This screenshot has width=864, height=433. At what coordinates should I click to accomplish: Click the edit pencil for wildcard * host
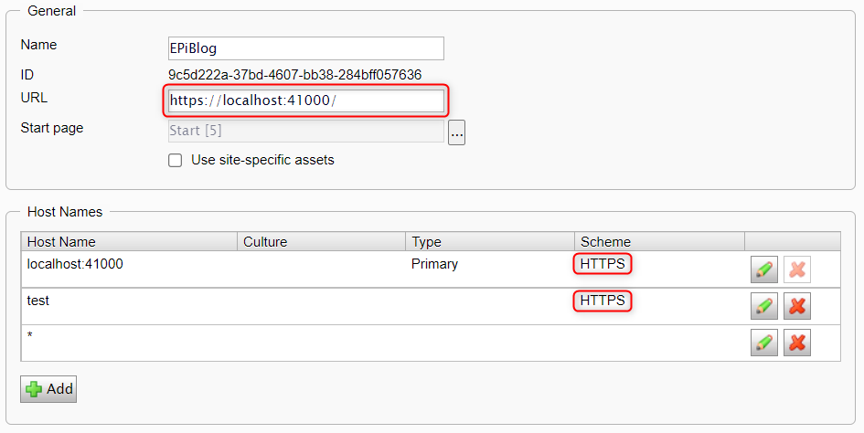coord(763,343)
